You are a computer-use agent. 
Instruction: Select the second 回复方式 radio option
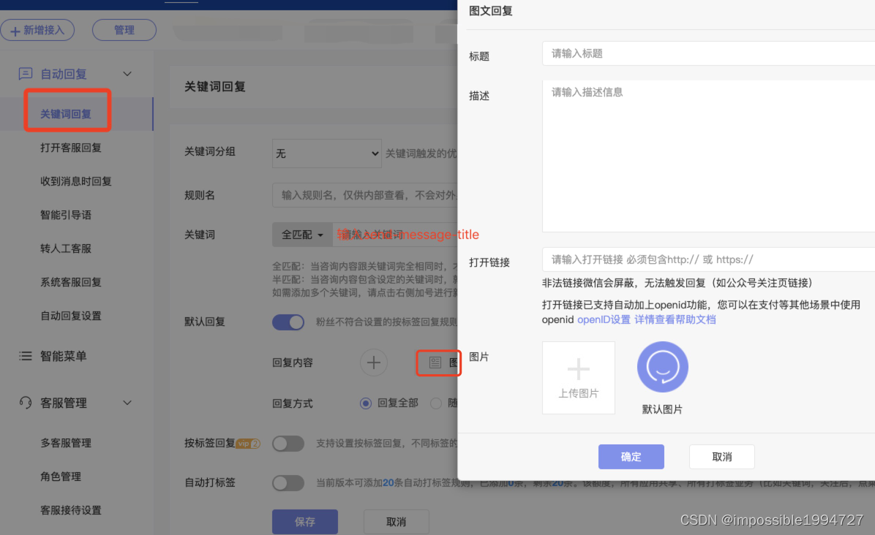click(x=436, y=403)
